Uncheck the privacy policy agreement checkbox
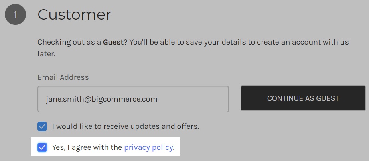The image size is (369, 161). (x=42, y=148)
